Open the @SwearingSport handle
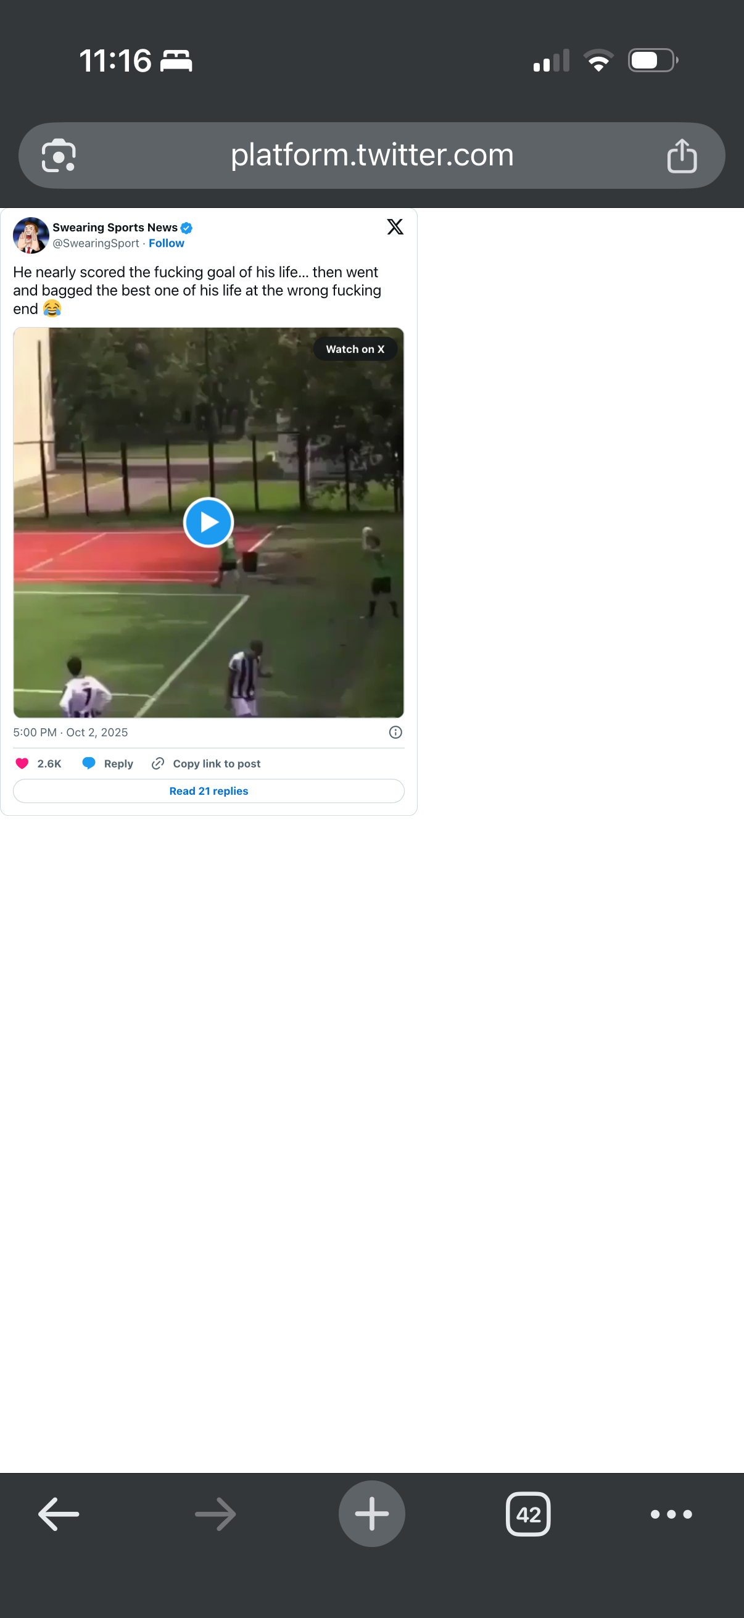744x1618 pixels. tap(96, 243)
